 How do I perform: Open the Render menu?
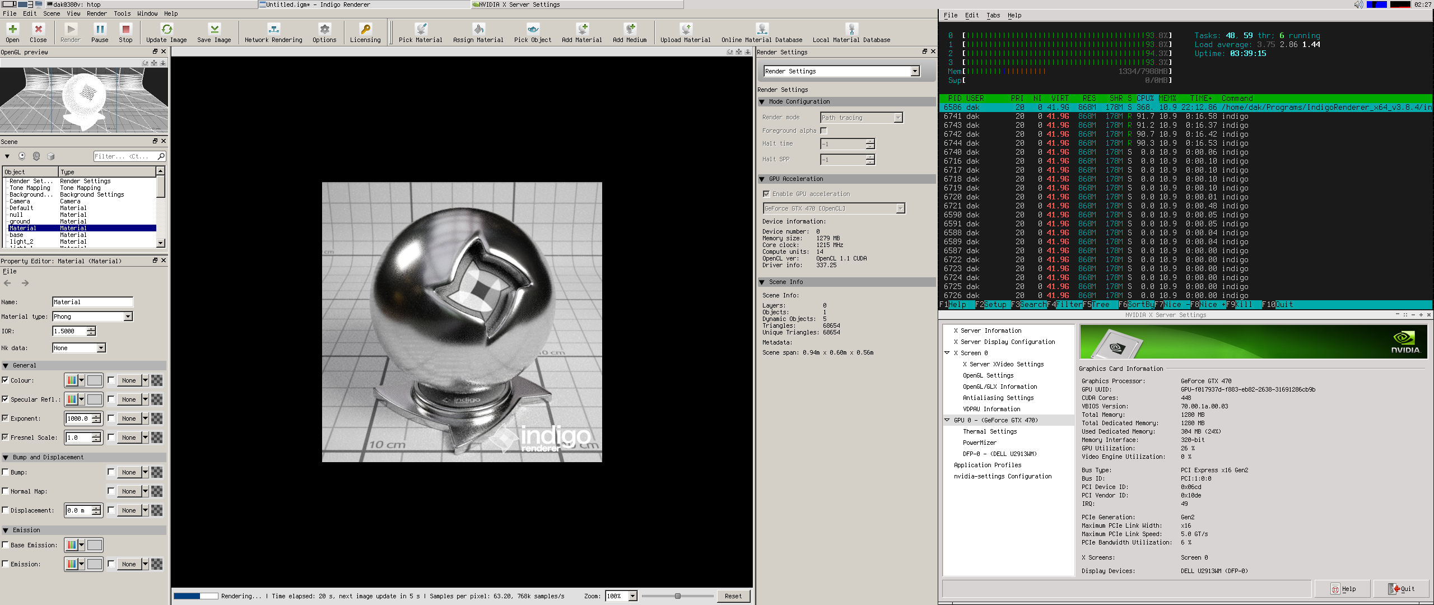[x=96, y=13]
